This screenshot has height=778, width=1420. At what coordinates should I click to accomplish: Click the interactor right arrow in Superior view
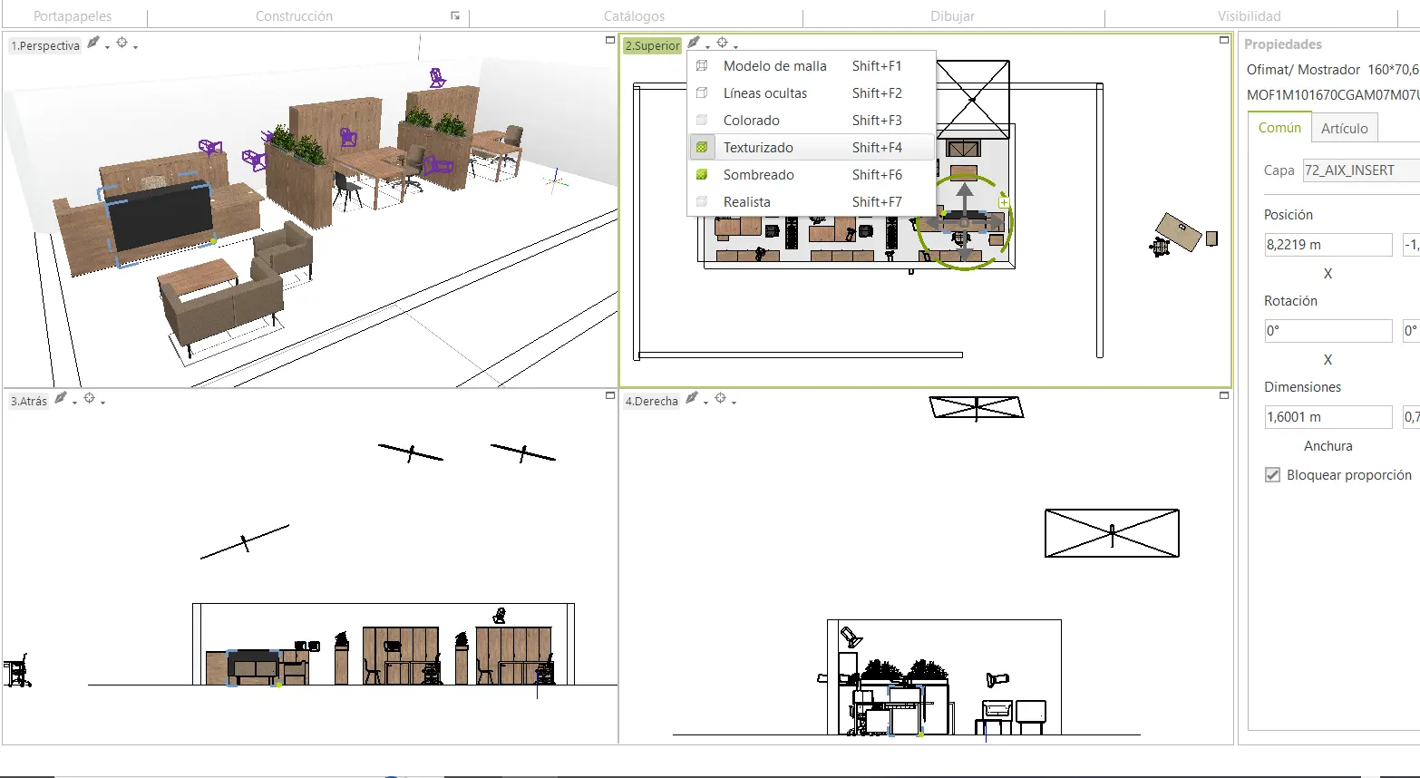995,222
